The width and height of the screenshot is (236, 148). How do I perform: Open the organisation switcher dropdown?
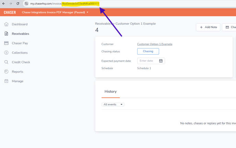(x=55, y=12)
